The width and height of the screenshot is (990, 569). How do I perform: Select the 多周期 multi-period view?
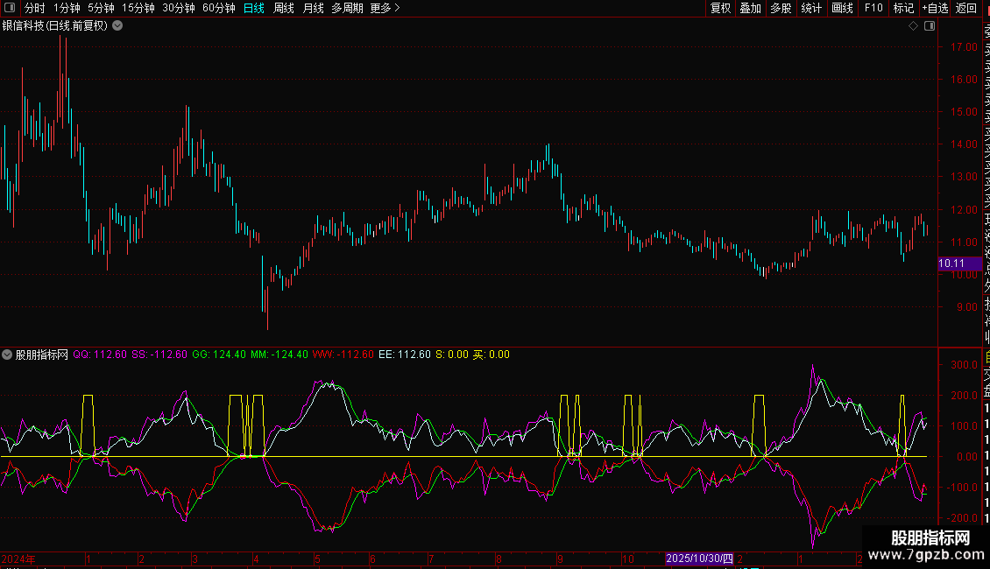click(347, 8)
